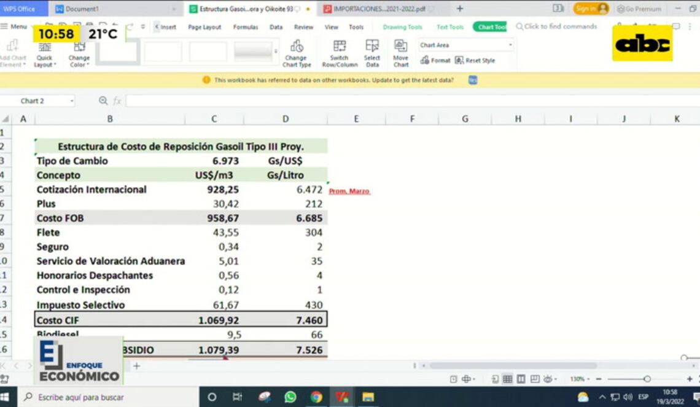Expand the Chart Area element dropdown

[510, 45]
